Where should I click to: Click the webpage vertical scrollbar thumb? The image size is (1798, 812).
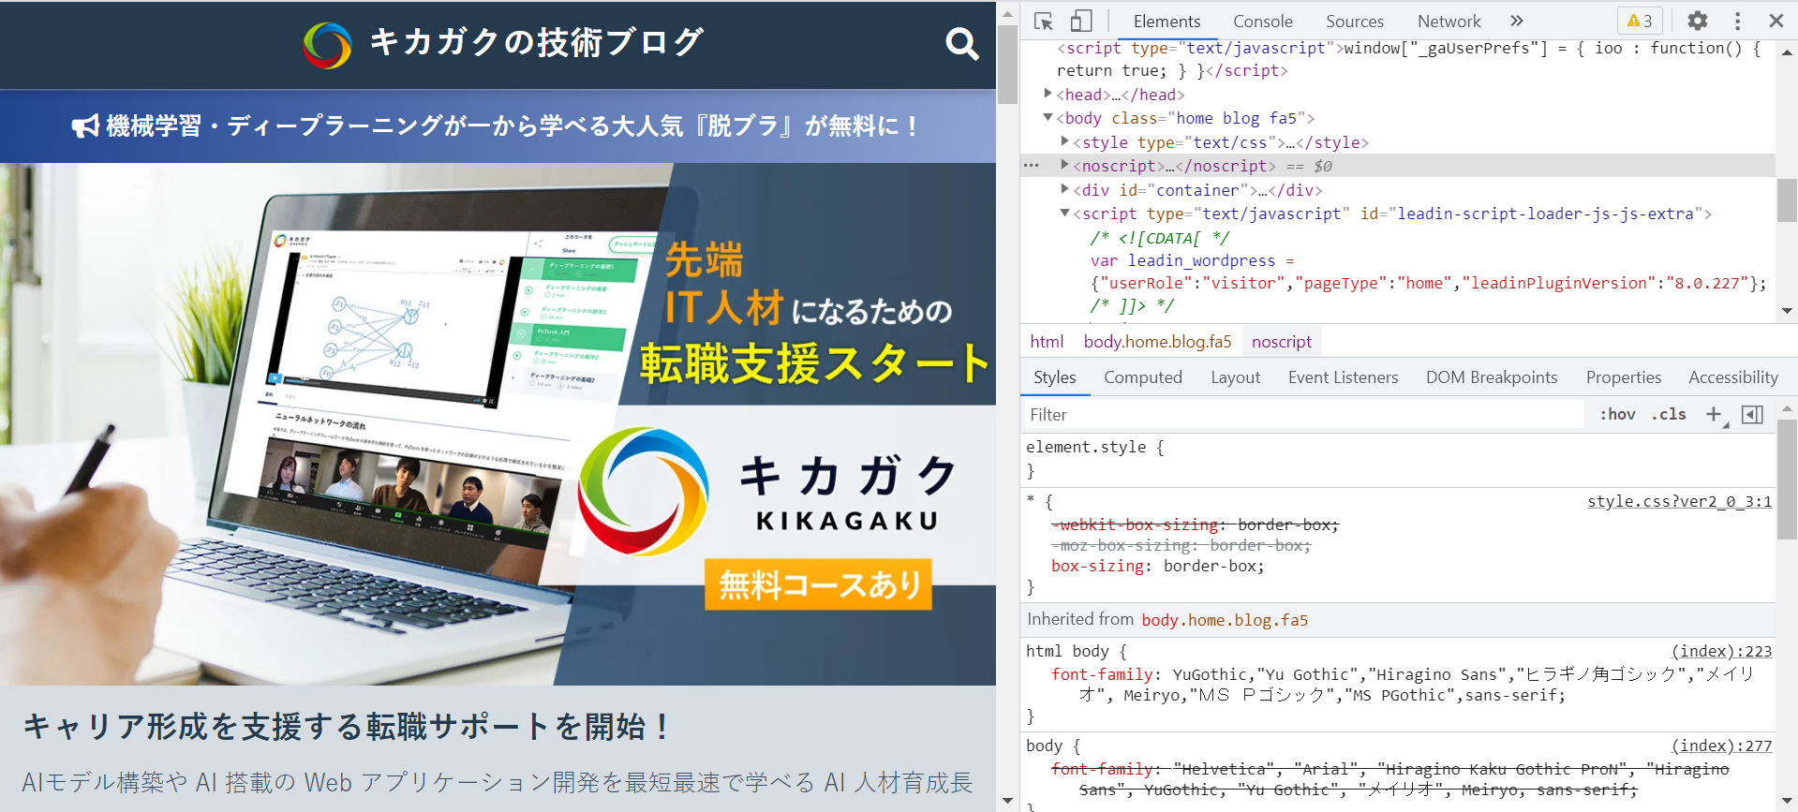click(1007, 64)
